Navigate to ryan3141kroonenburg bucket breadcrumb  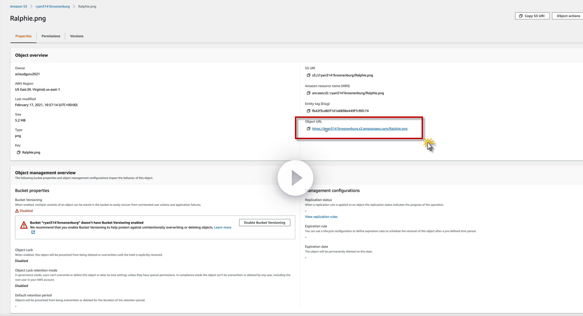click(x=53, y=7)
